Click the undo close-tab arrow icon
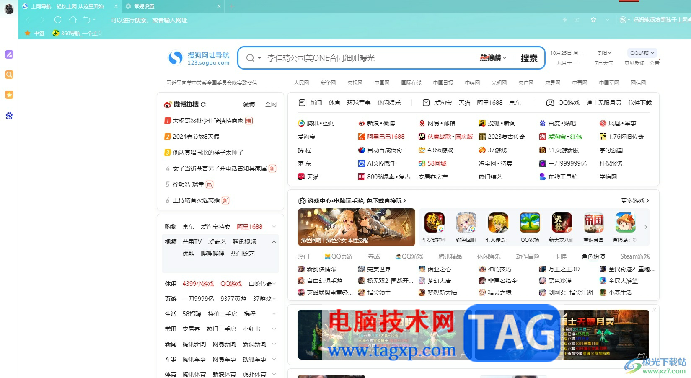 tap(87, 20)
